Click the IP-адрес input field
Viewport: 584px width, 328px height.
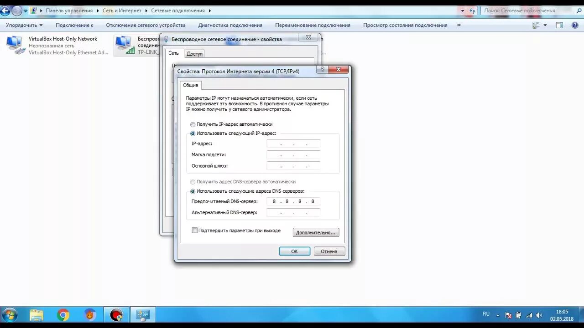(x=293, y=143)
